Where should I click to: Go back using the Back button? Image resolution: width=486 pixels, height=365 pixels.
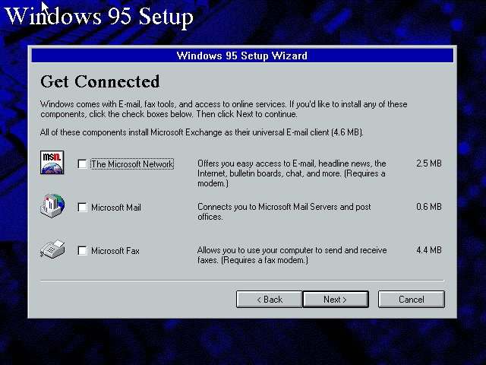270,300
